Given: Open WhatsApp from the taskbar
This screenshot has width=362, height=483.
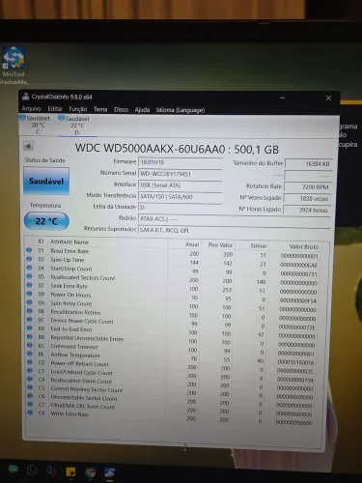Looking at the screenshot, I should pos(32,470).
